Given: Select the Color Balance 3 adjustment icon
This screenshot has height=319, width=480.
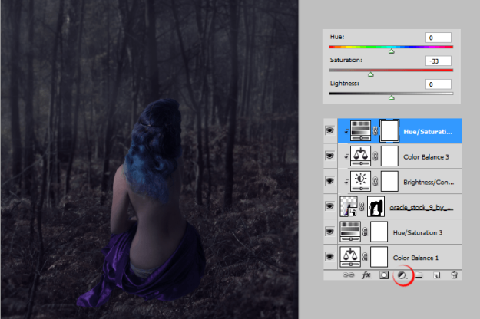Looking at the screenshot, I should pyautogui.click(x=361, y=156).
